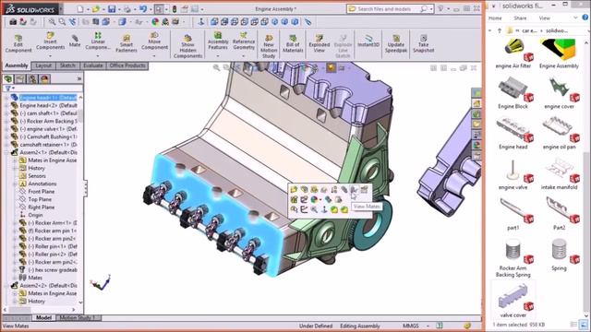Toggle Instant3D
The image size is (591, 332).
click(x=368, y=41)
